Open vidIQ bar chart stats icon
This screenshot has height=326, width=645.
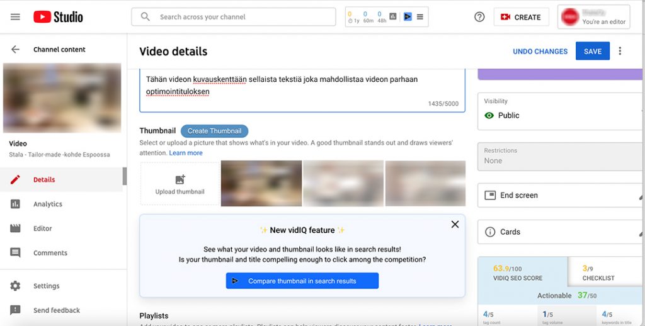[393, 16]
